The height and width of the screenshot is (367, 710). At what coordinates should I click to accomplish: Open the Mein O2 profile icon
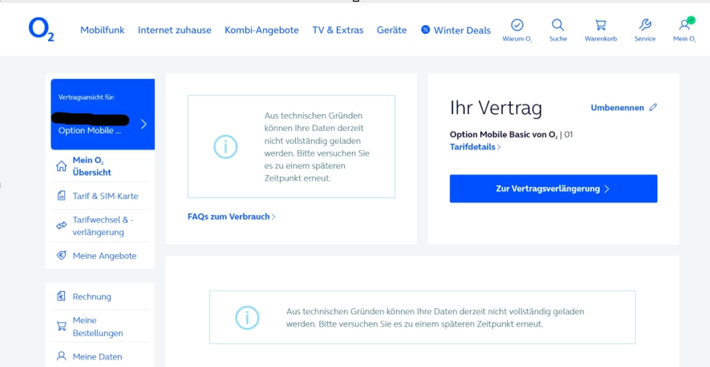coord(685,25)
